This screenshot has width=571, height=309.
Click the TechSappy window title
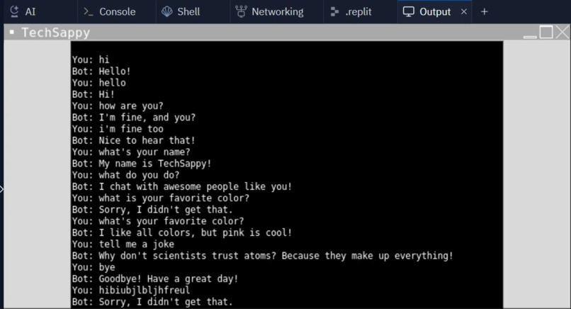coord(56,33)
